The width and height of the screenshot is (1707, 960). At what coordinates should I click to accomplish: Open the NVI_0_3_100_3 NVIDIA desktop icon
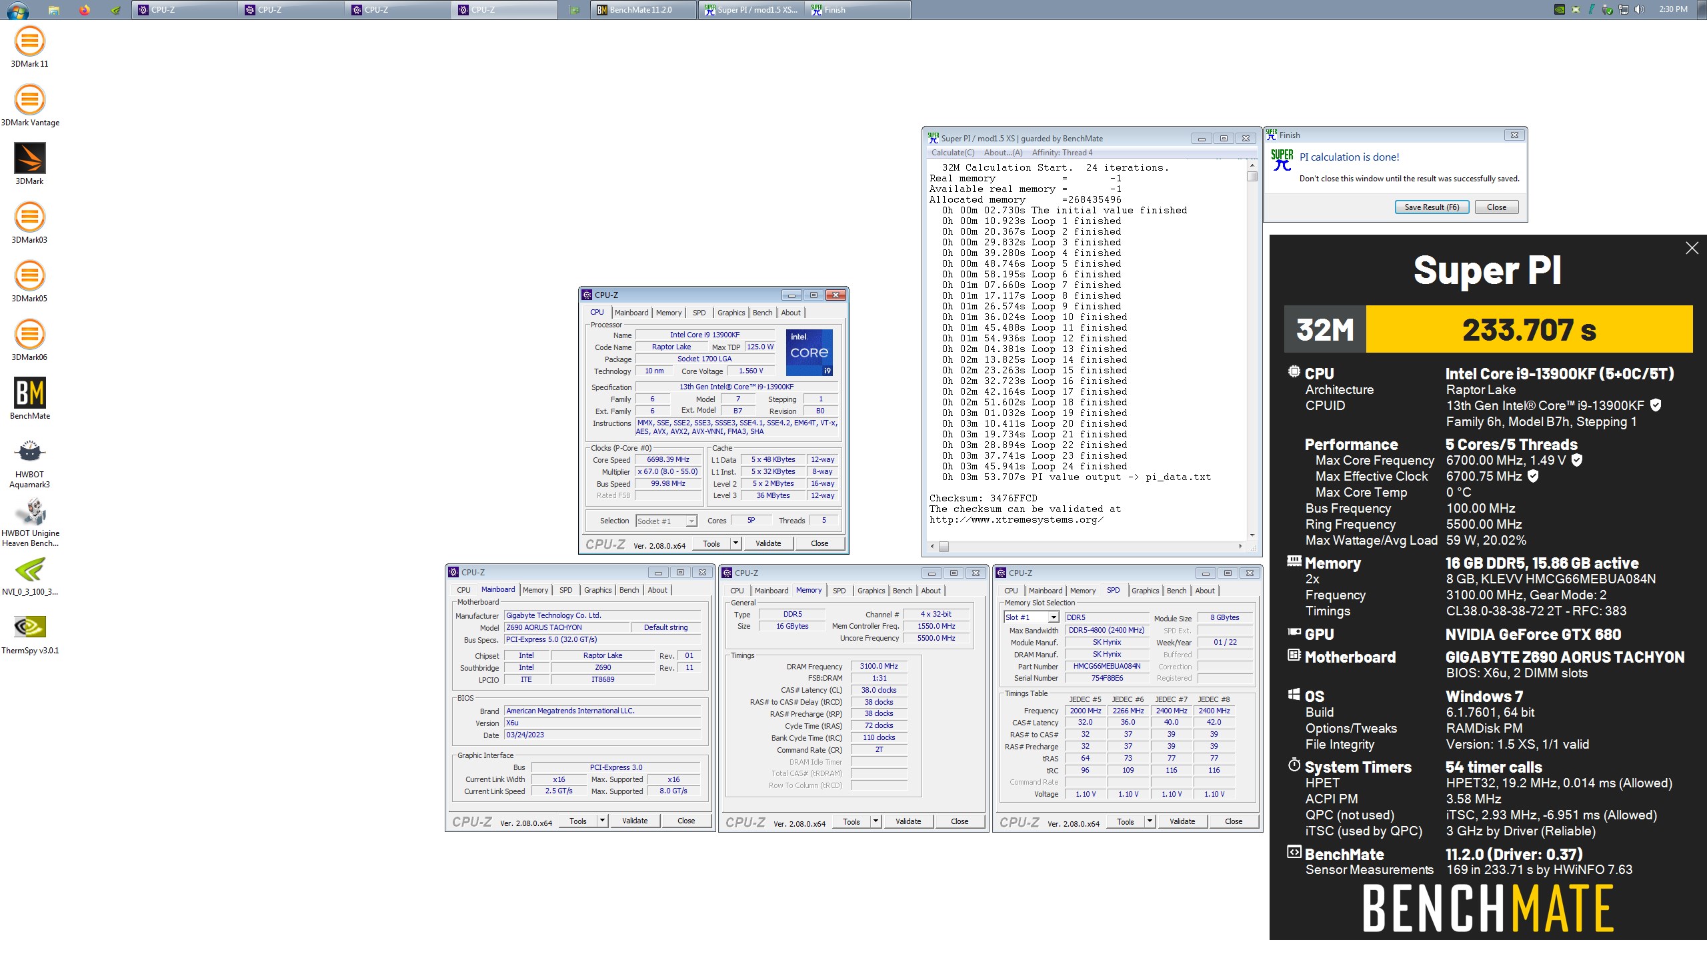point(30,577)
